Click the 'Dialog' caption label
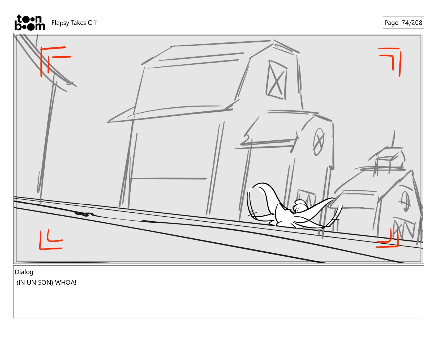The height and width of the screenshot is (338, 438). [24, 272]
